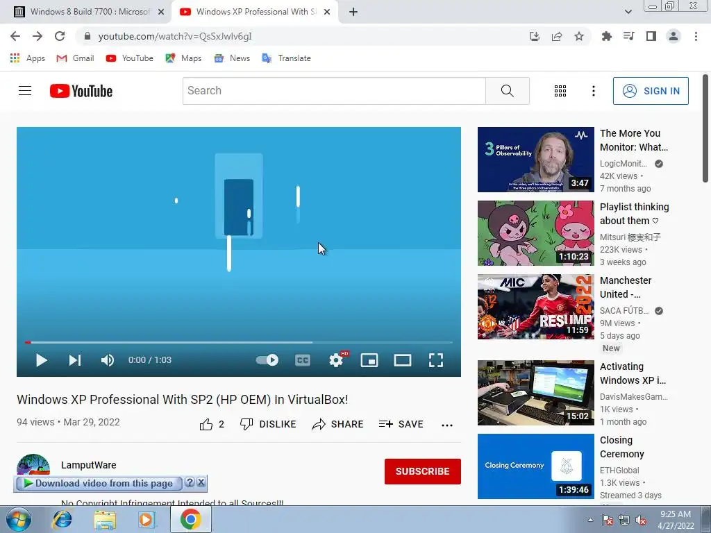Open the Maps bookmark
The height and width of the screenshot is (533, 711).
[x=183, y=58]
